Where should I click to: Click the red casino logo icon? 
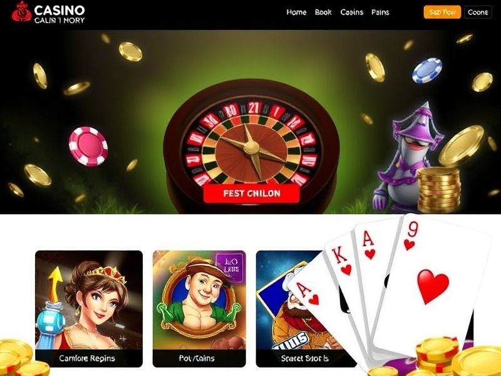21,11
